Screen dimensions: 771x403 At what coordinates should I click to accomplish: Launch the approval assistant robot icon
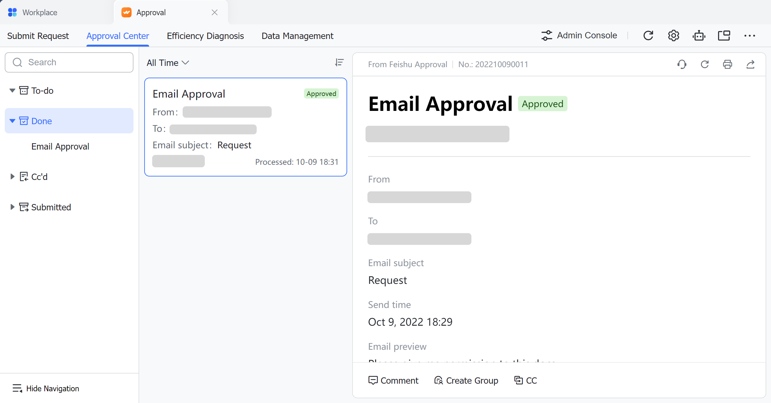[699, 35]
